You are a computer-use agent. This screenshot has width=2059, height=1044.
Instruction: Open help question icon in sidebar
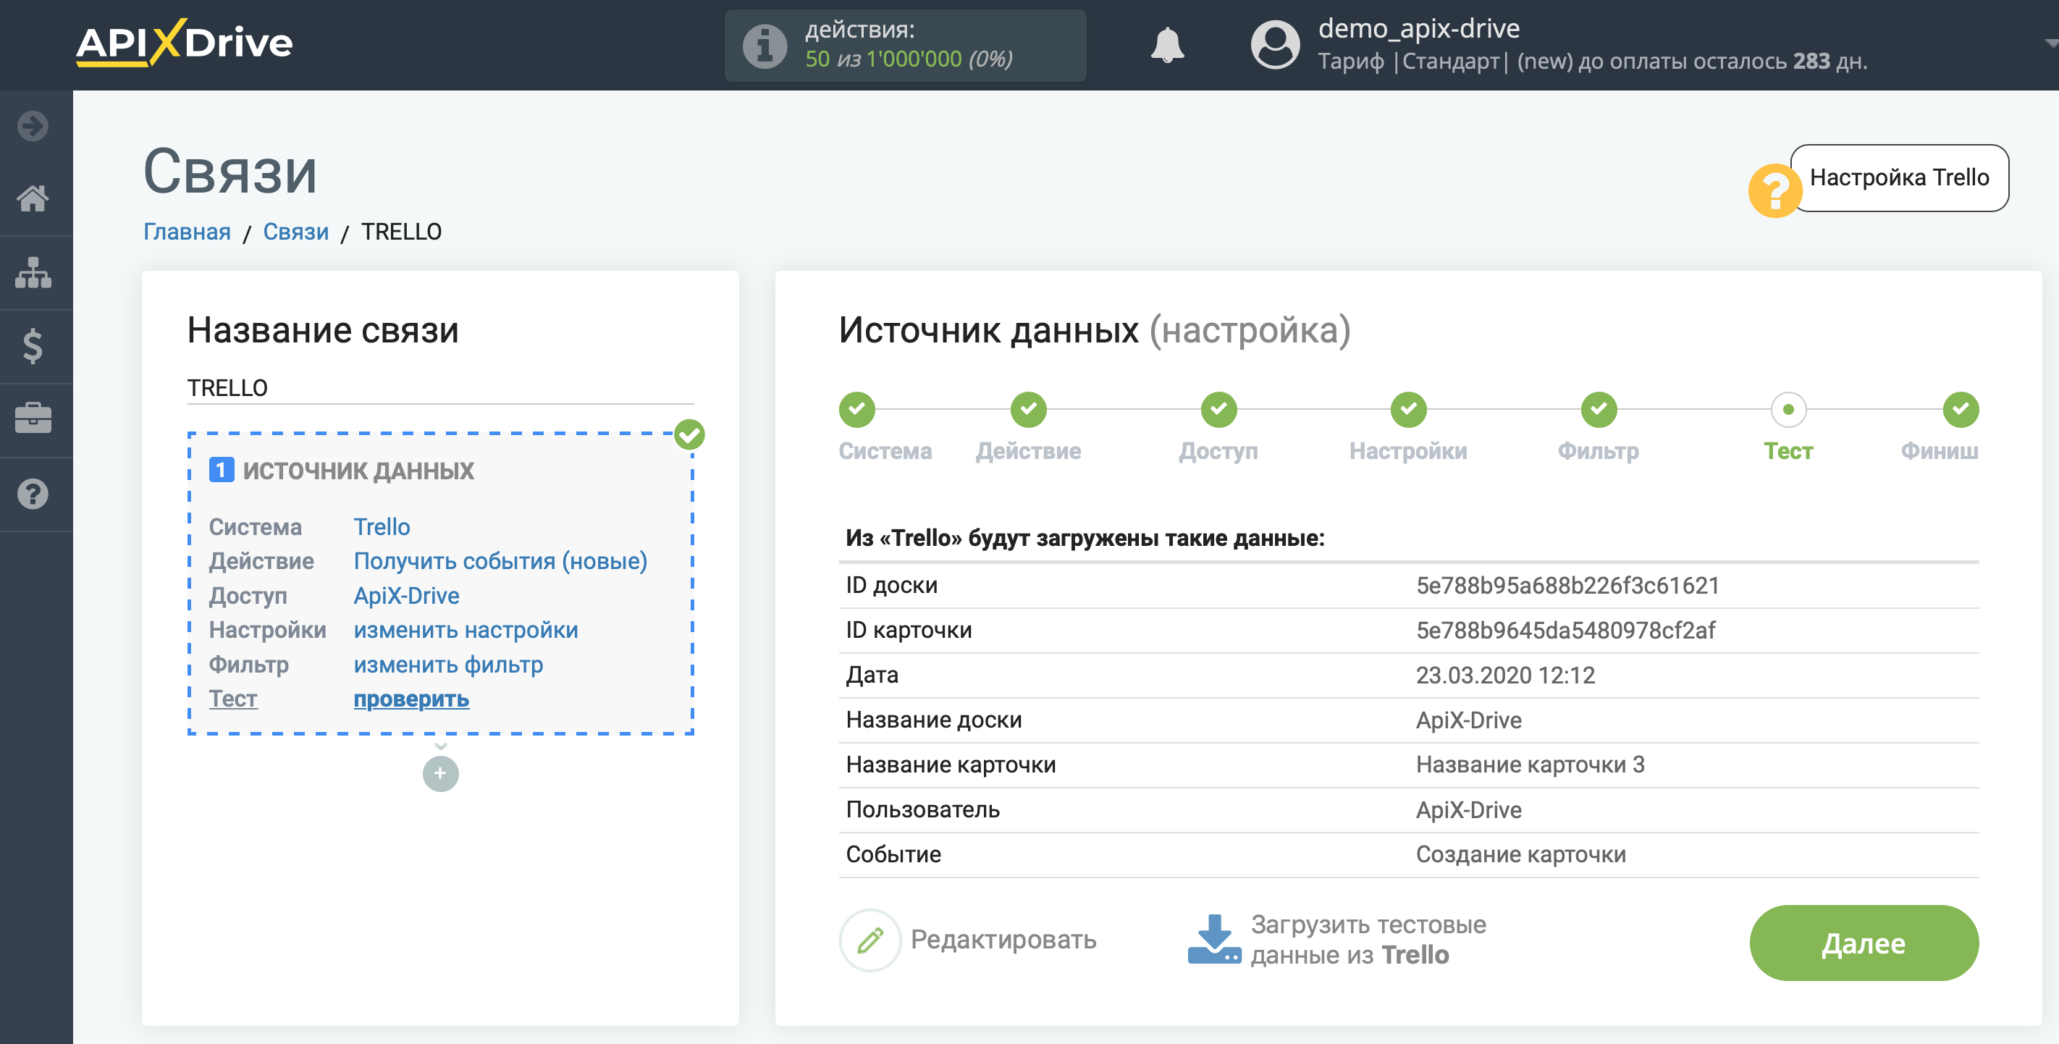click(x=33, y=494)
